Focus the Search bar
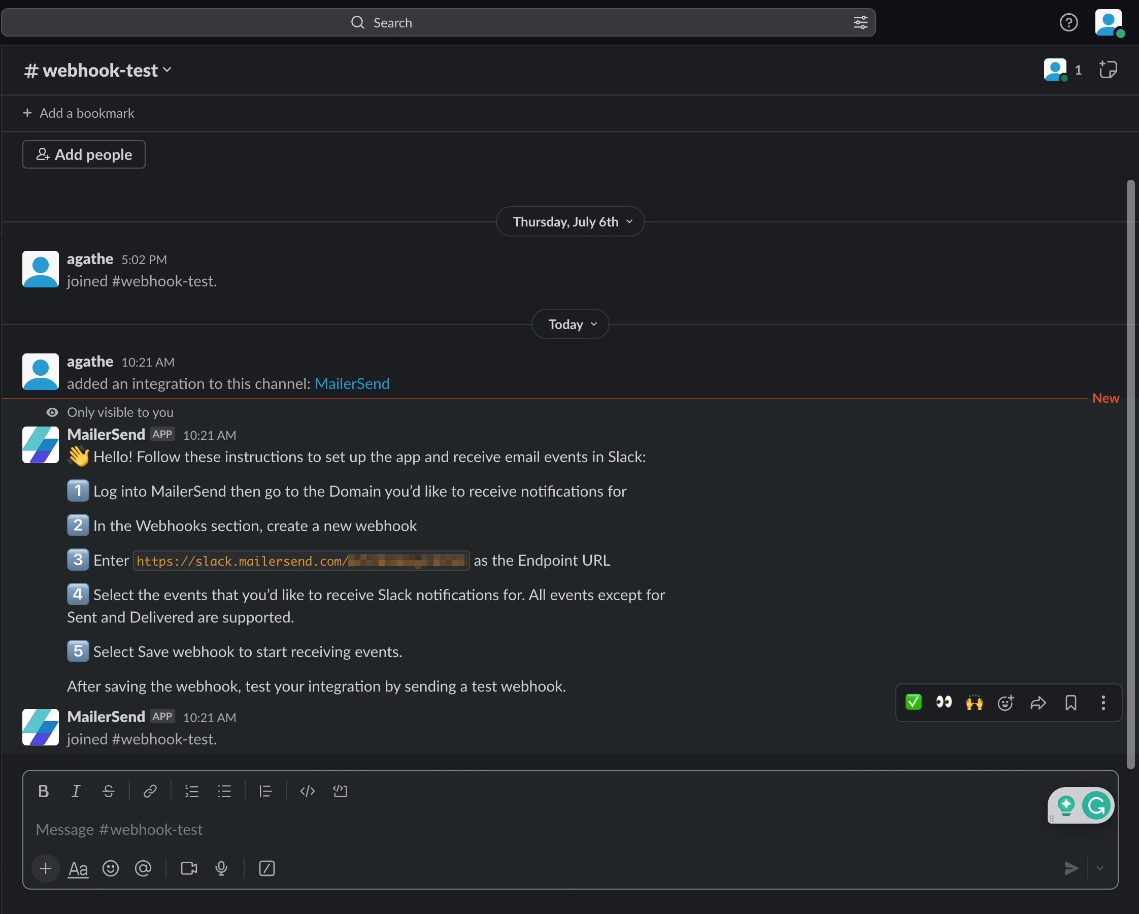Image resolution: width=1139 pixels, height=914 pixels. click(439, 22)
